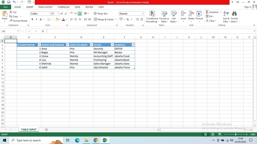
Task: Open the font size dropdown
Action: (x=58, y=14)
